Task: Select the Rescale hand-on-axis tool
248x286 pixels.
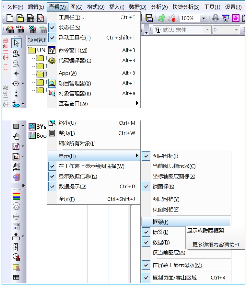Action: coord(16,167)
